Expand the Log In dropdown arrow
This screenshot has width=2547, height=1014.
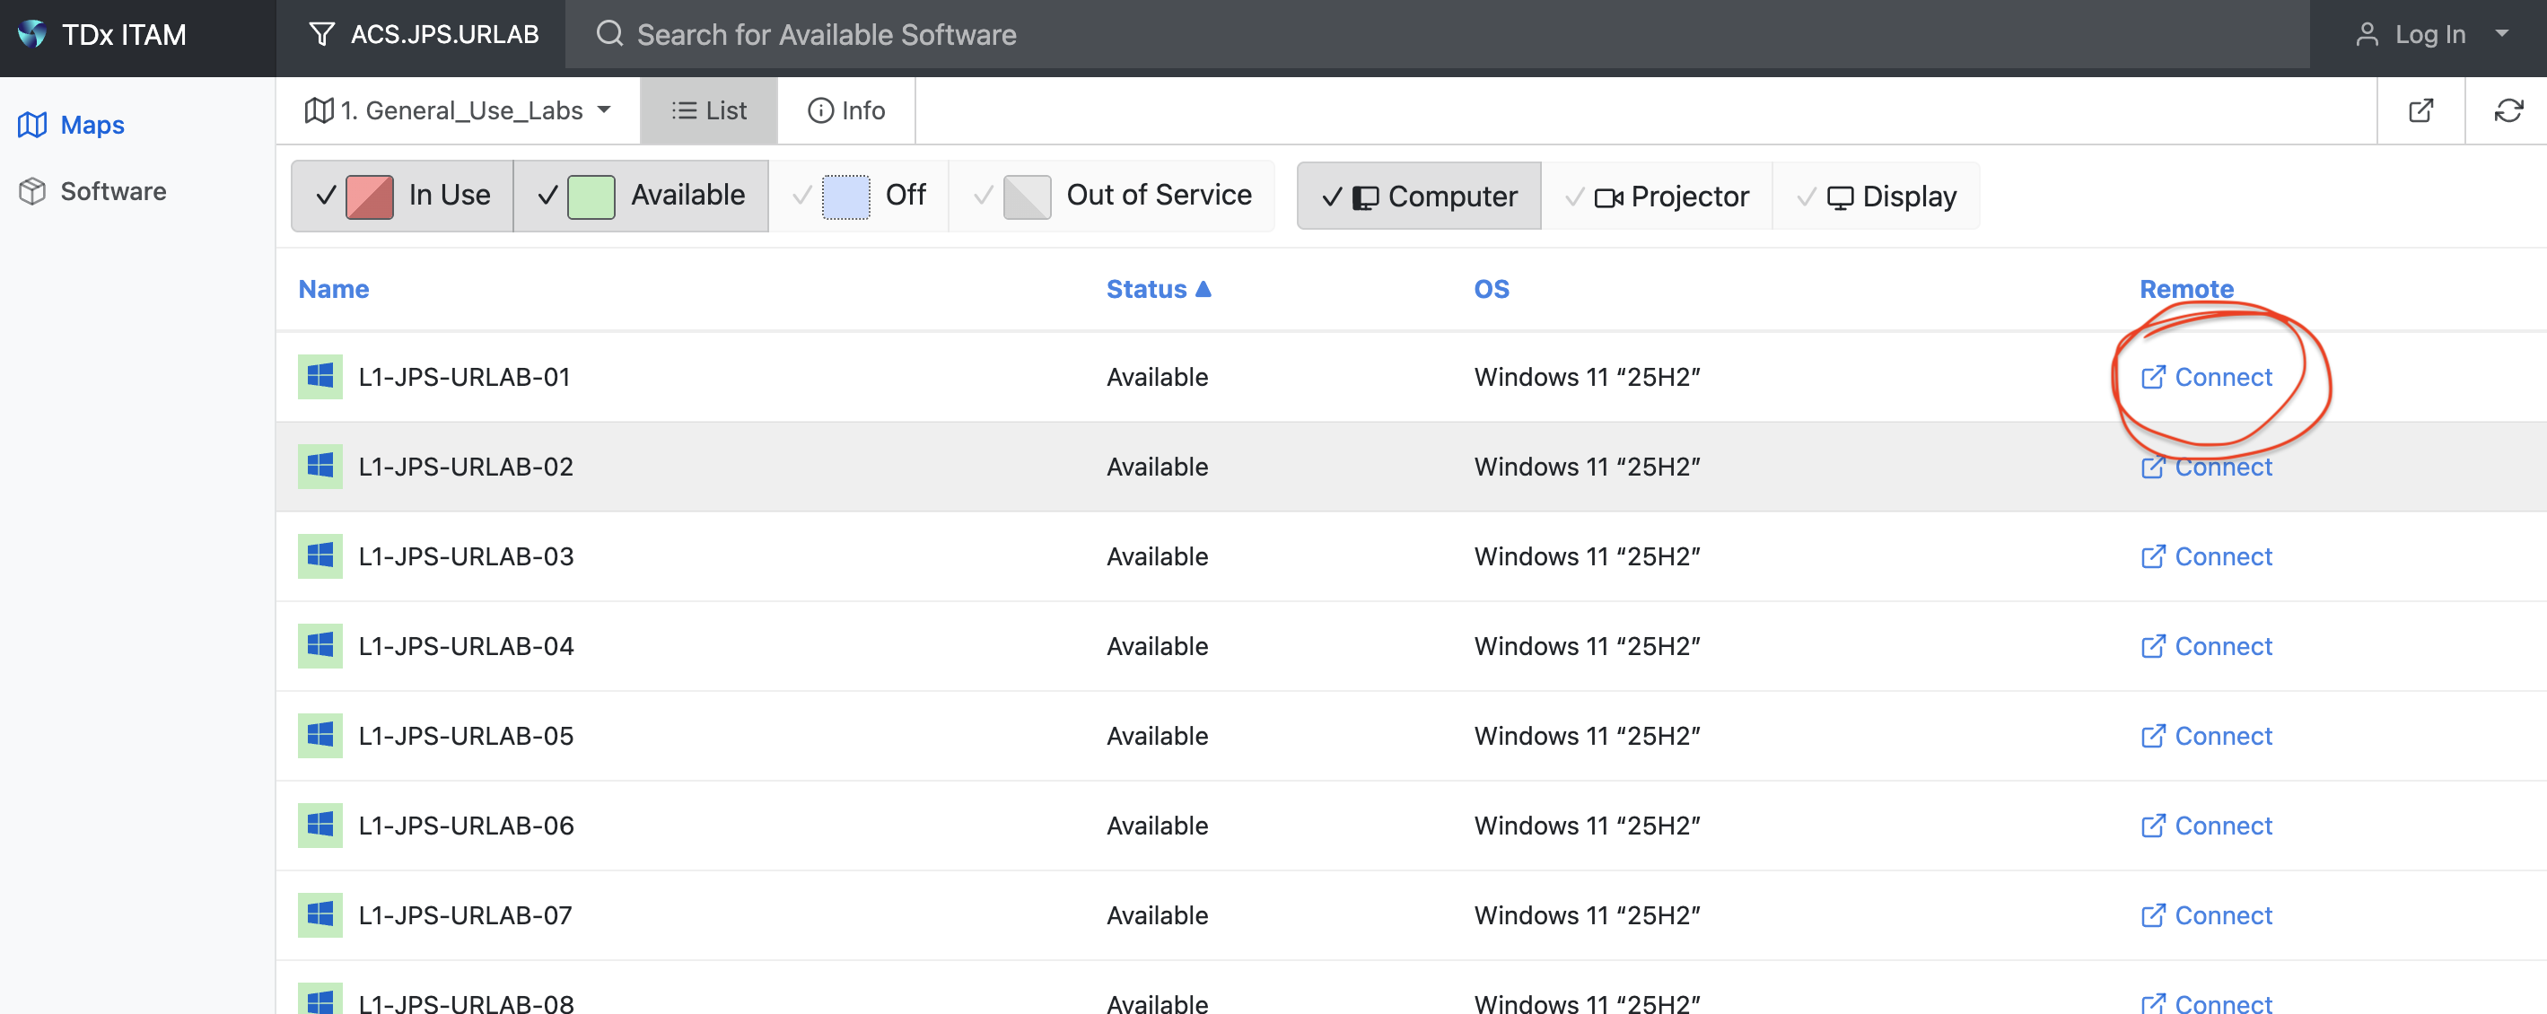[x=2501, y=33]
